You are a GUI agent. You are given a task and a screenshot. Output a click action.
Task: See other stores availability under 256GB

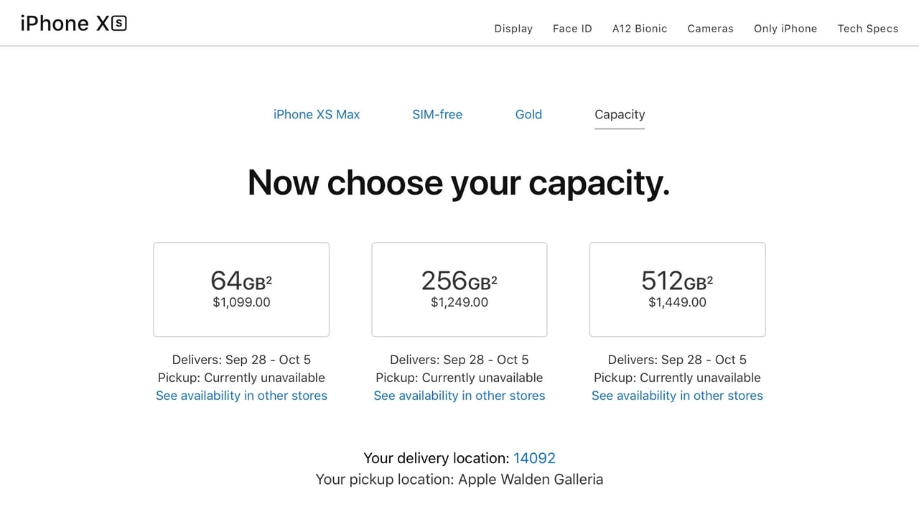459,396
